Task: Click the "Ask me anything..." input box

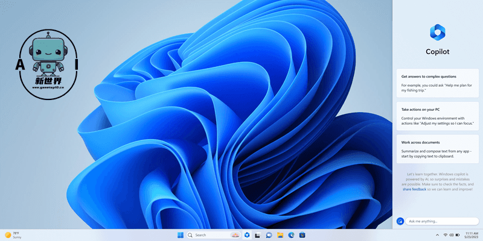Action: pos(442,221)
